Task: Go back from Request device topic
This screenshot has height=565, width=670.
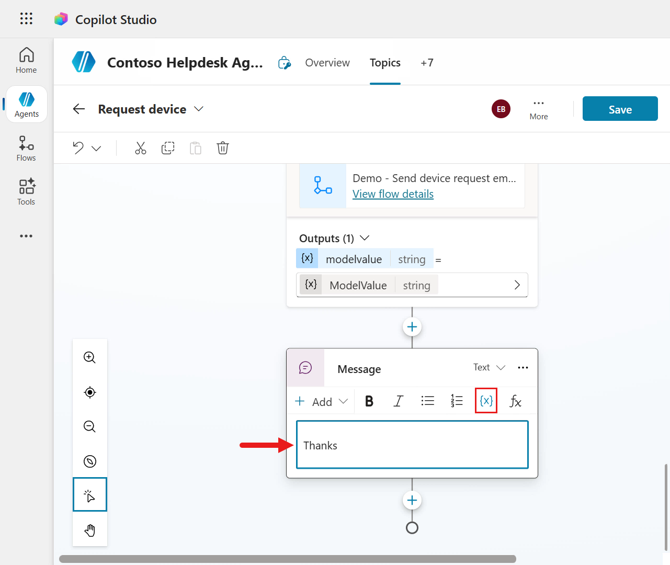Action: coord(79,109)
